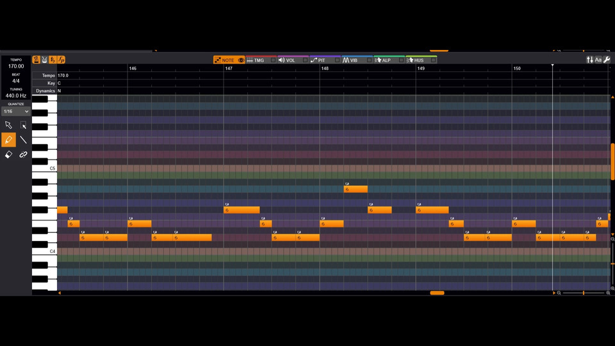Open the wrench settings icon
Viewport: 615px width, 346px height.
(607, 60)
